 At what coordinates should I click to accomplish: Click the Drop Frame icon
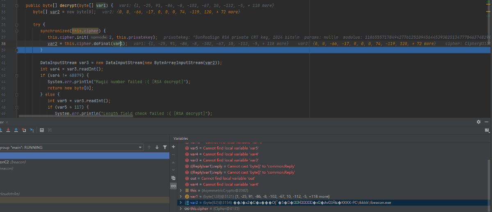coord(24,130)
